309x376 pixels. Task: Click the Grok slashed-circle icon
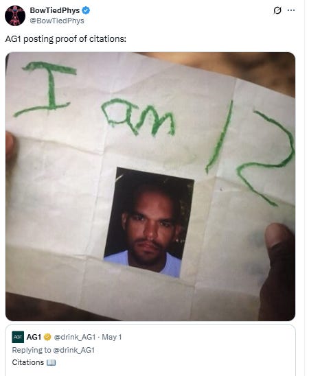point(277,10)
